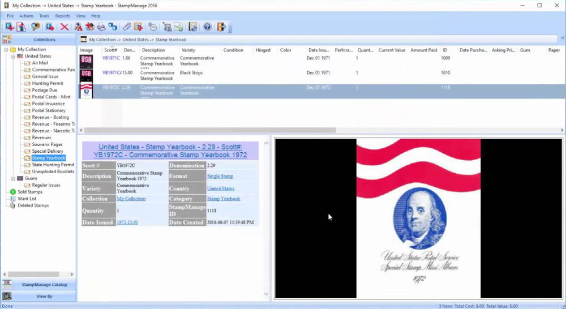Screen dimensions: 566x309
Task: Open the View menu
Action: [81, 16]
